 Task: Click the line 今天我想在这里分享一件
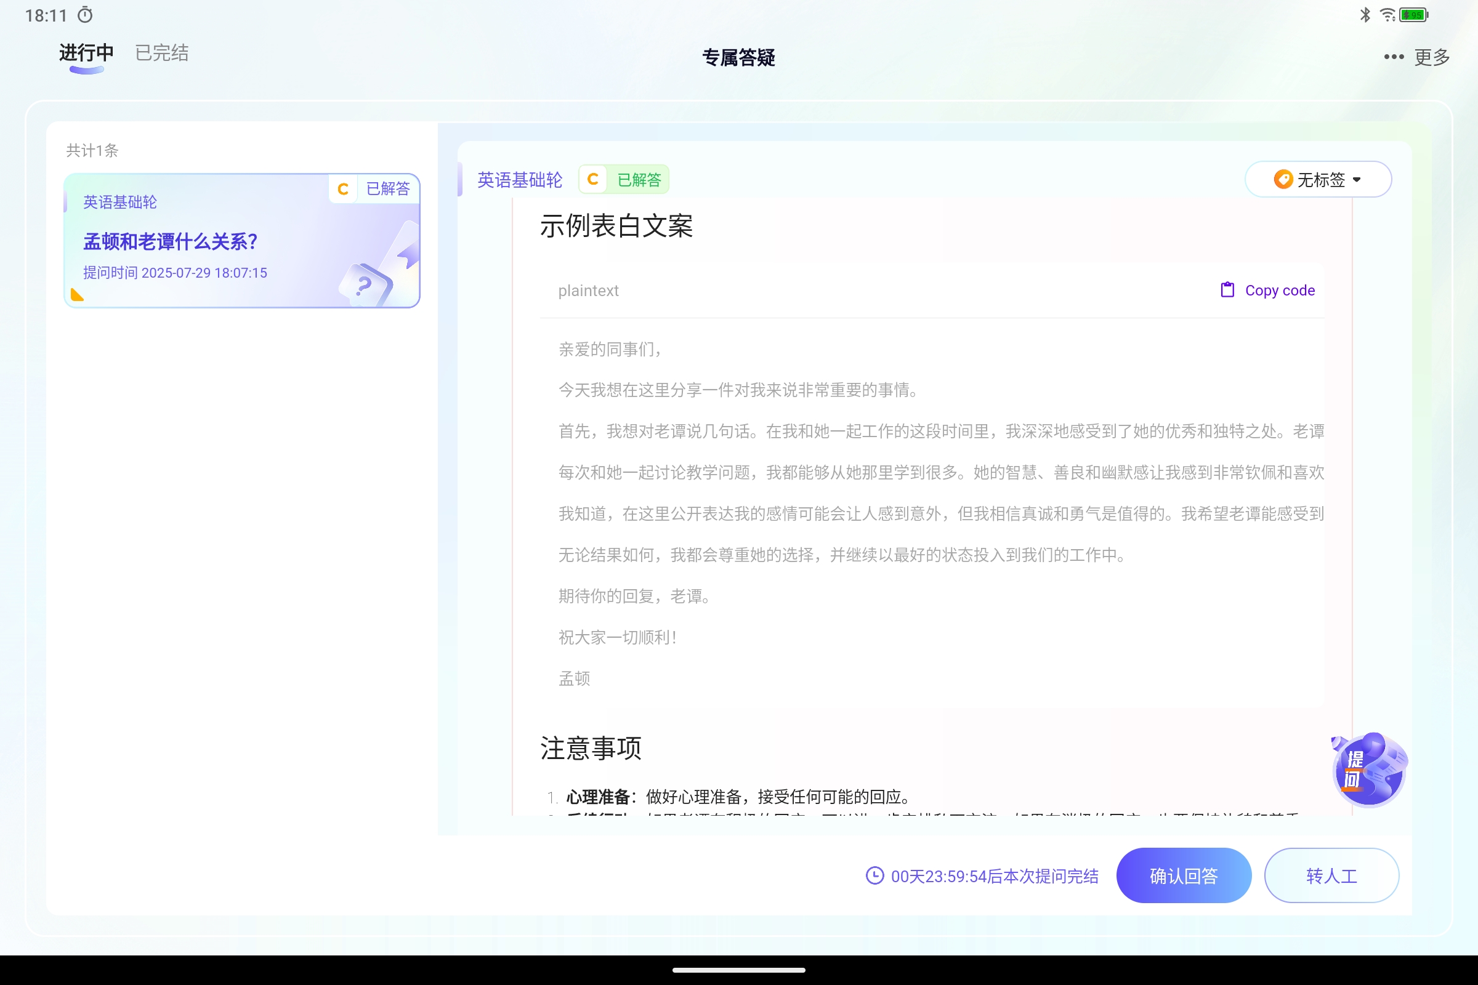point(740,390)
